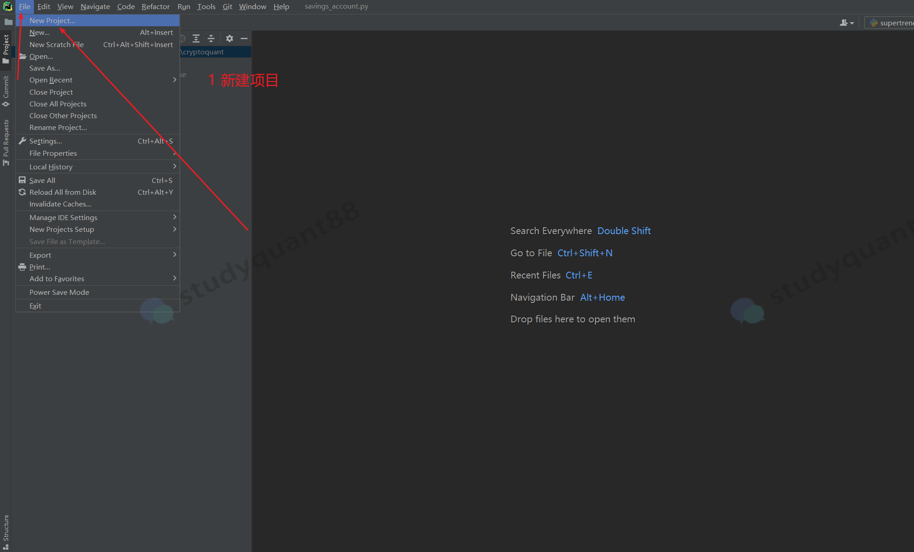The width and height of the screenshot is (914, 552).
Task: Choose Invalidate Caches... option
Action: (60, 204)
